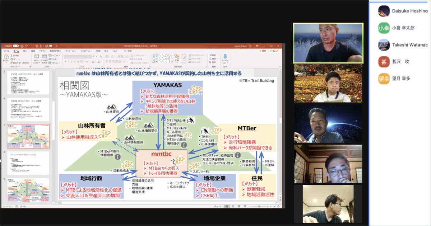Open the Layout dropdown
Viewport: 431px width, 226px height.
pyautogui.click(x=54, y=55)
